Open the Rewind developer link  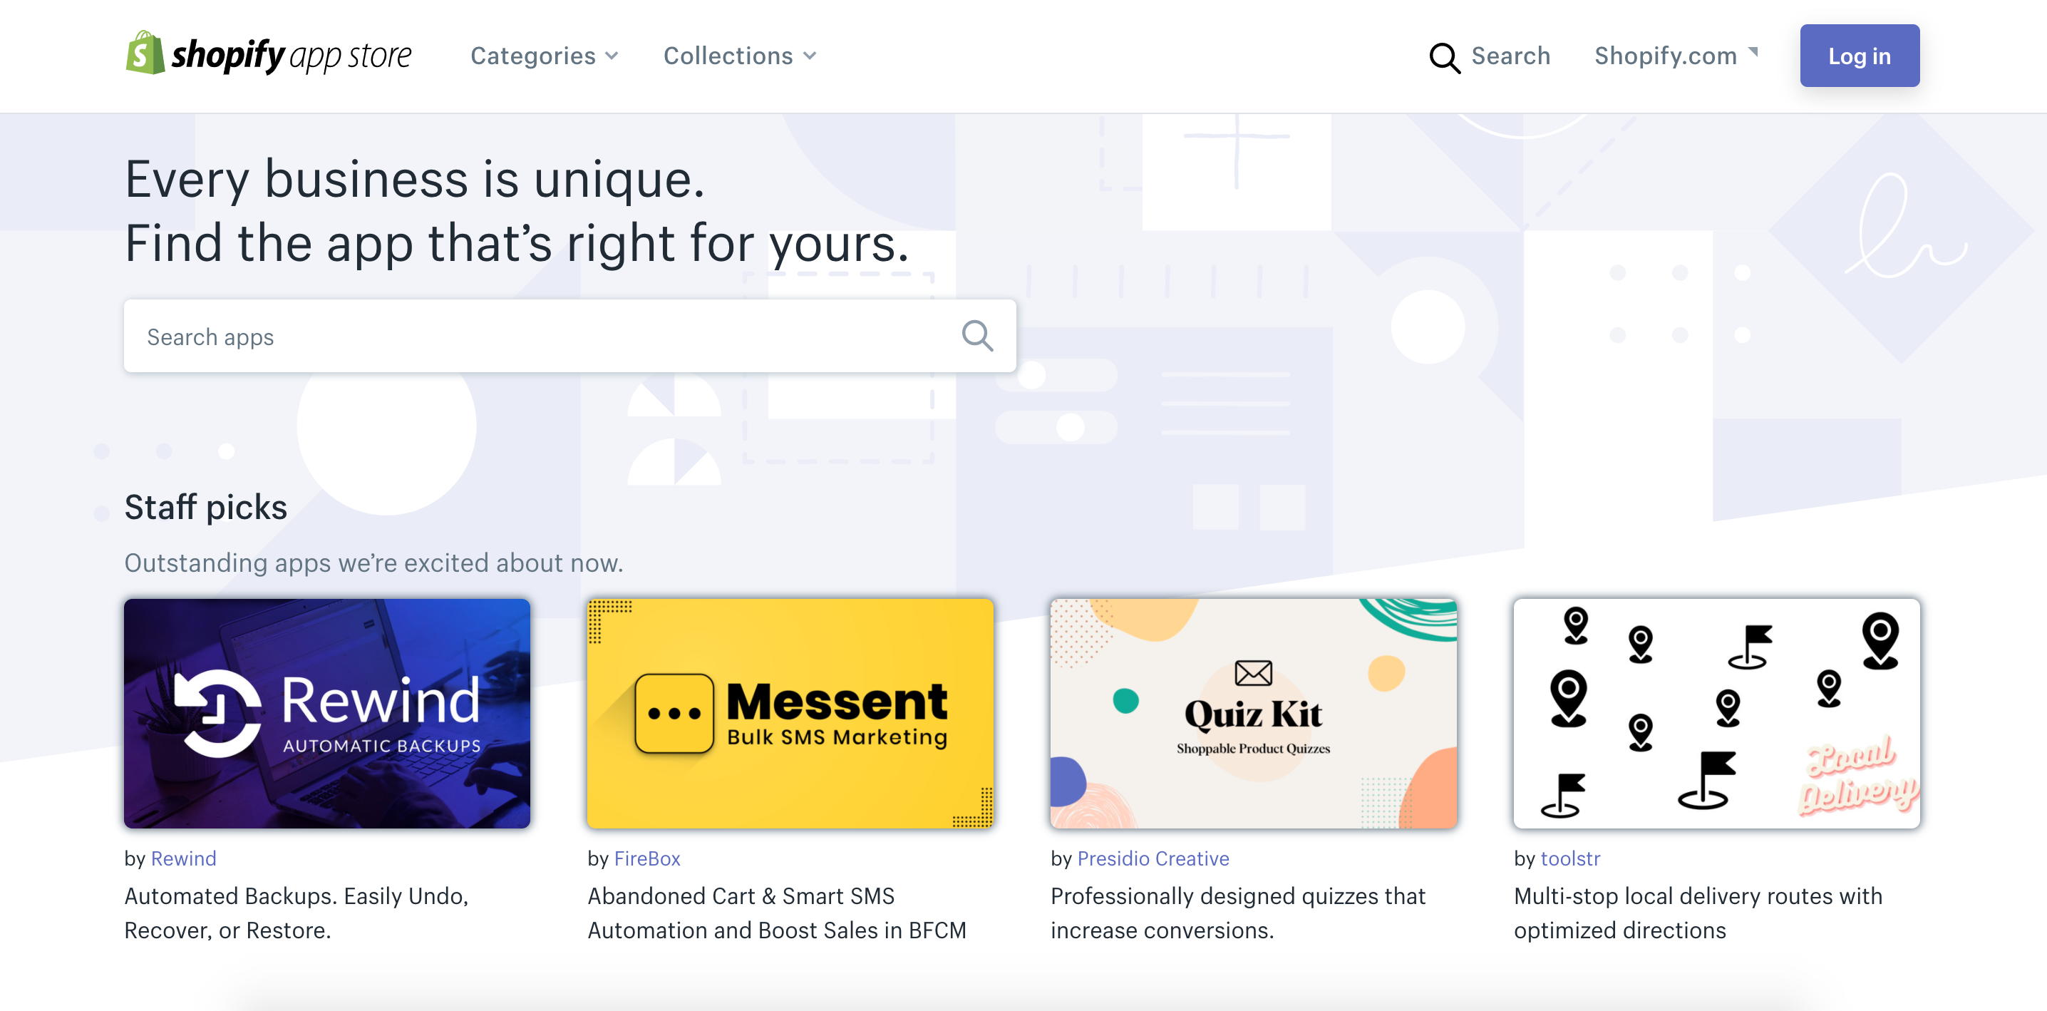(184, 858)
